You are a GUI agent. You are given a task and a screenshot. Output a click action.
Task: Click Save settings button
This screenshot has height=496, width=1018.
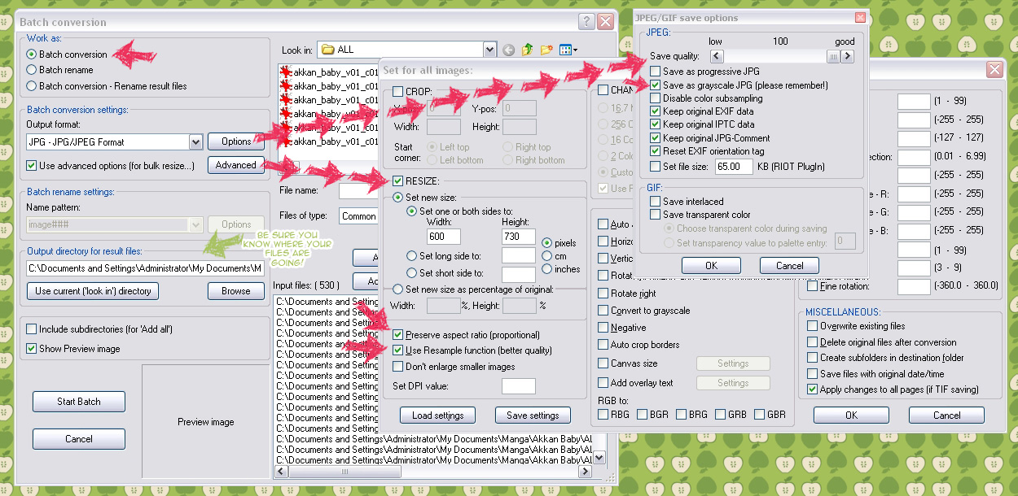[x=533, y=416]
